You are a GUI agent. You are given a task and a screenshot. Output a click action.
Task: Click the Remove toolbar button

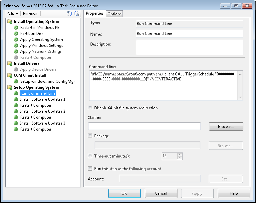[x=30, y=14]
